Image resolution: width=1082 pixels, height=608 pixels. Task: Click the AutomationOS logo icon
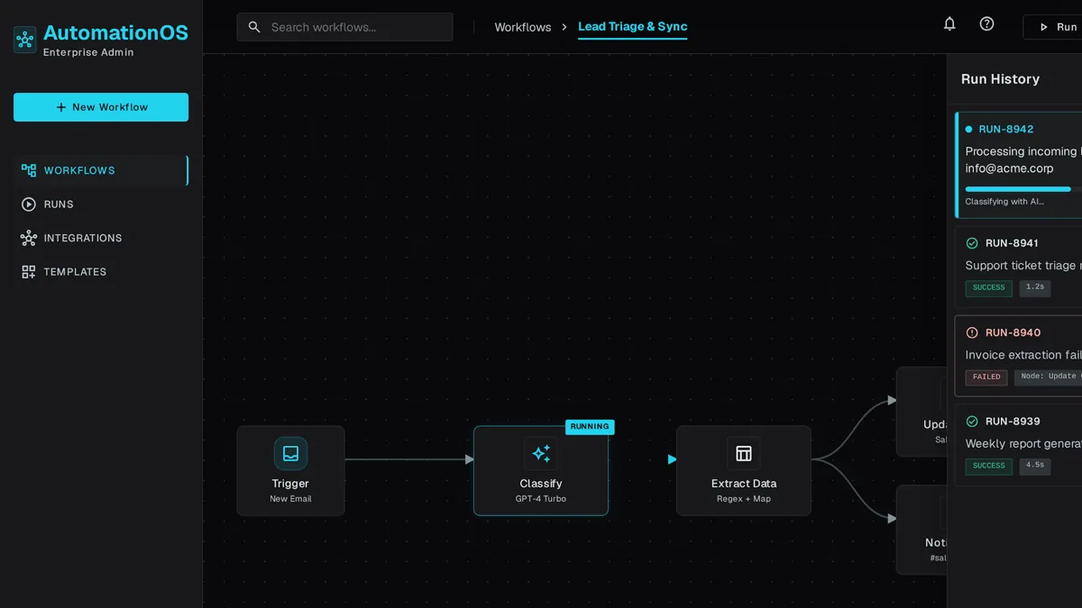tap(25, 39)
